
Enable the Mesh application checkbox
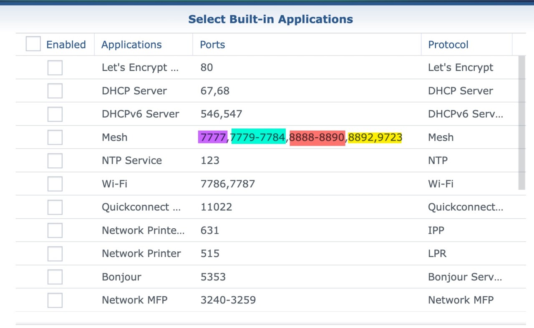pyautogui.click(x=55, y=137)
